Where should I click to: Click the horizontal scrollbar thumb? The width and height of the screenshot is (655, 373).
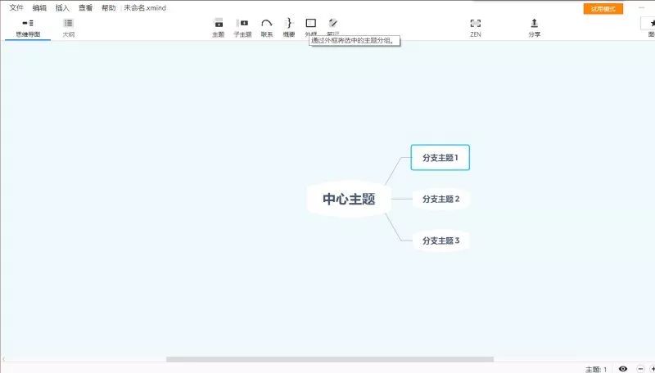330,359
